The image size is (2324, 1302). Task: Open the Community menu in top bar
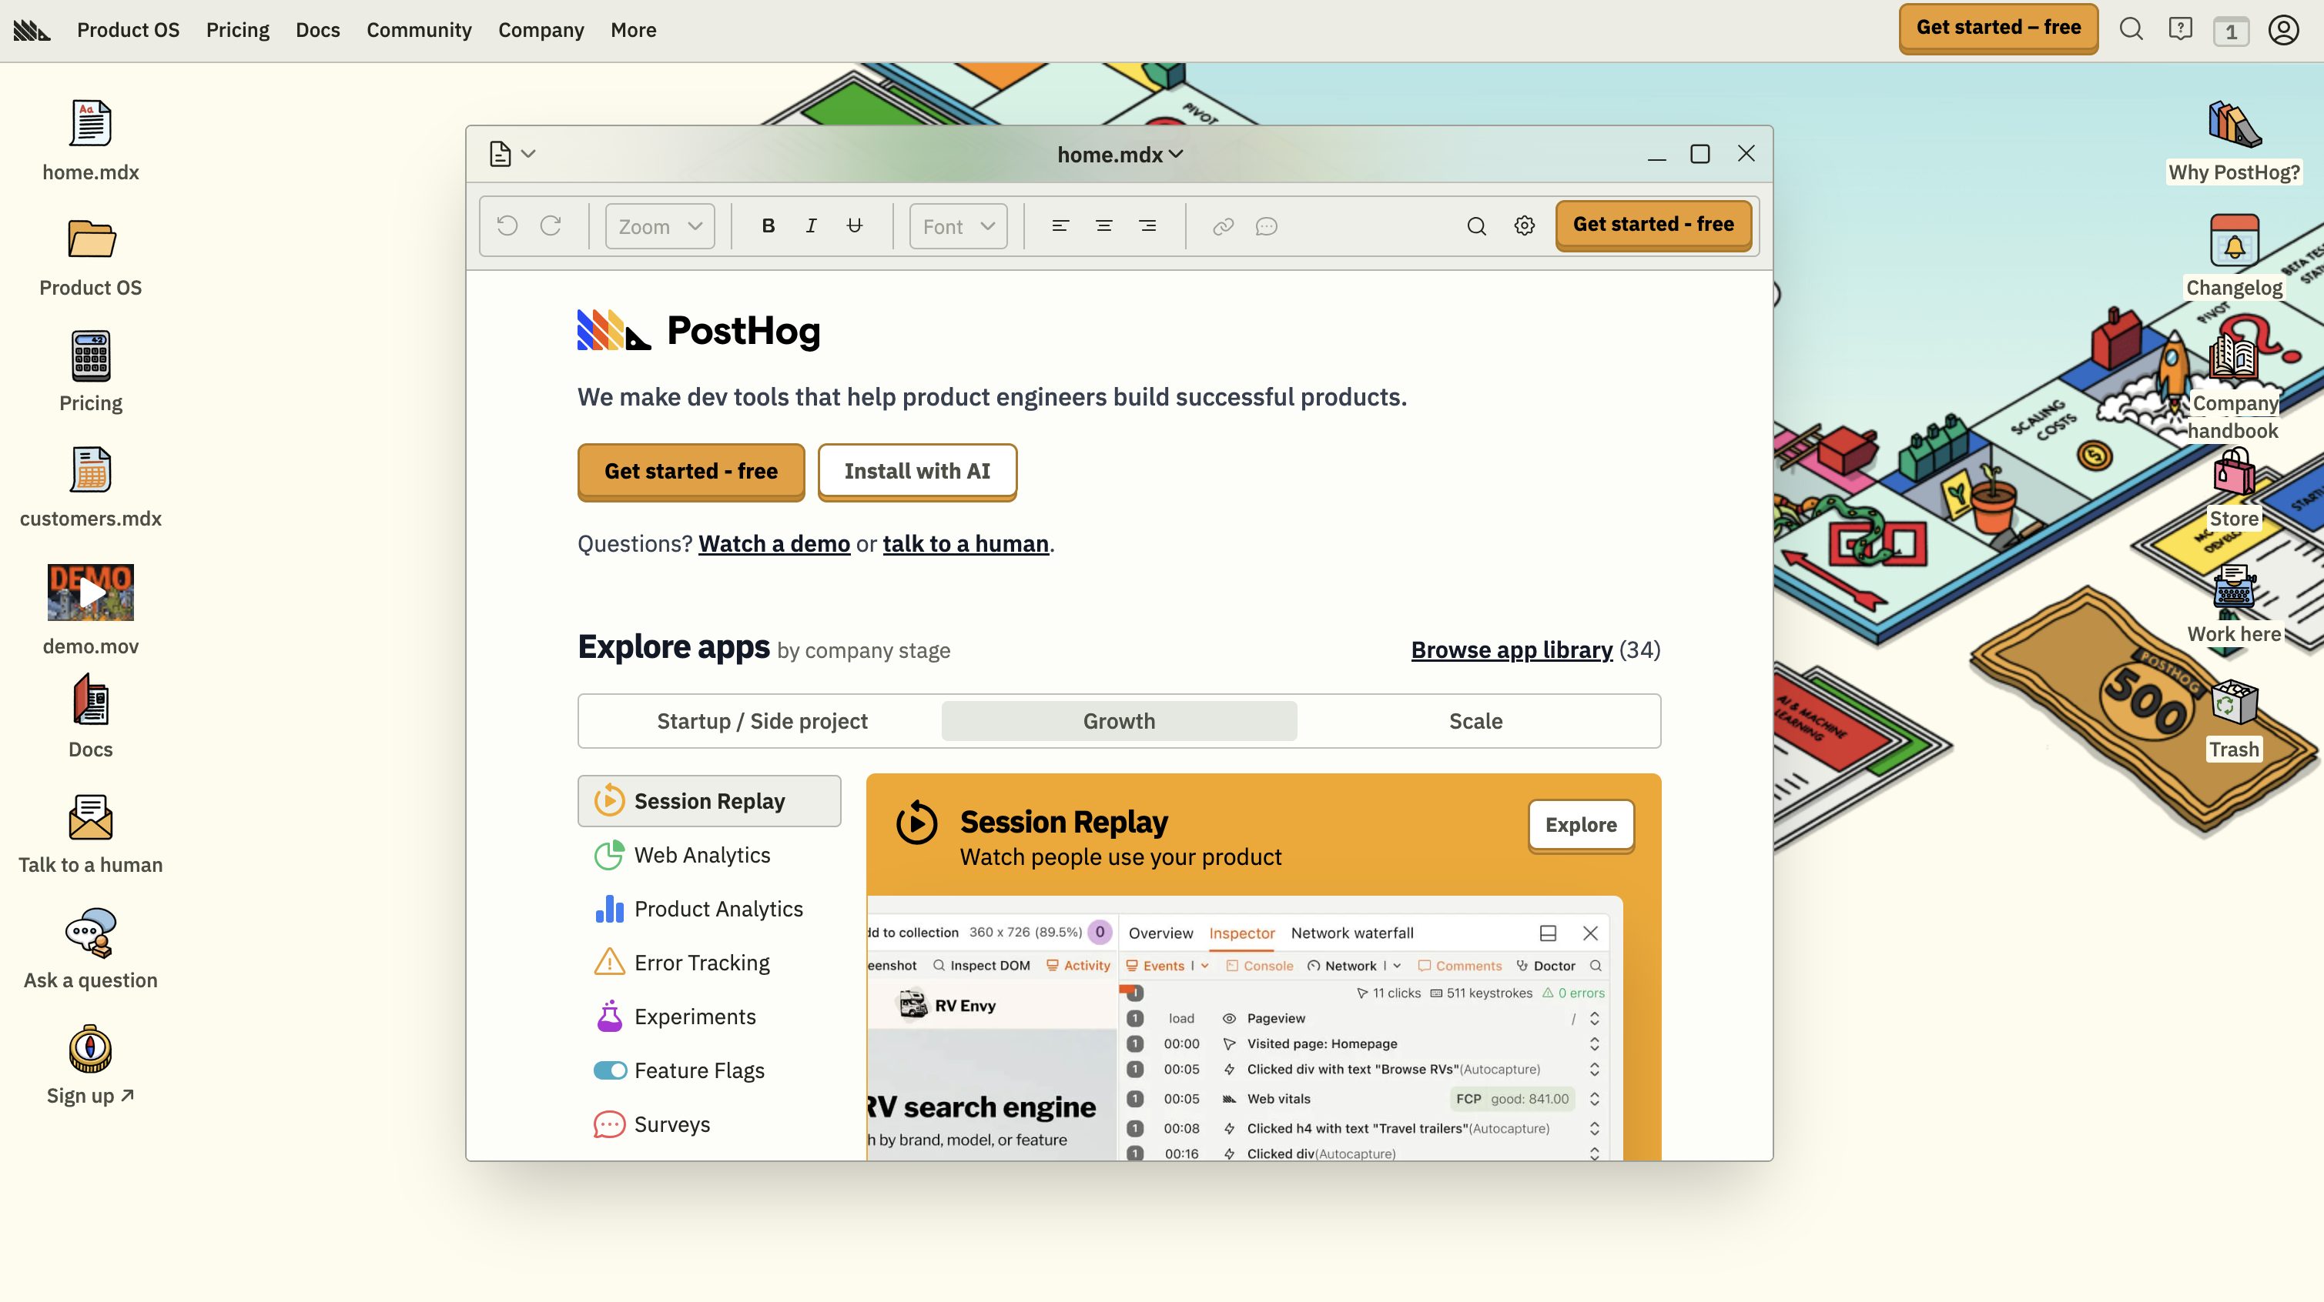pos(419,30)
